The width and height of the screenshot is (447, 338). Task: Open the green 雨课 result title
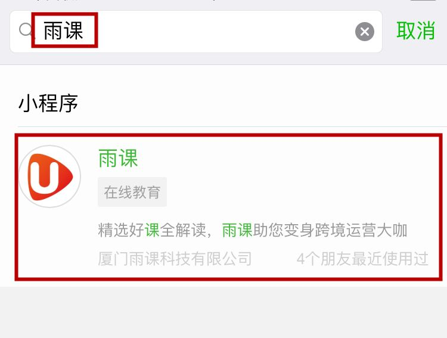[x=118, y=158]
